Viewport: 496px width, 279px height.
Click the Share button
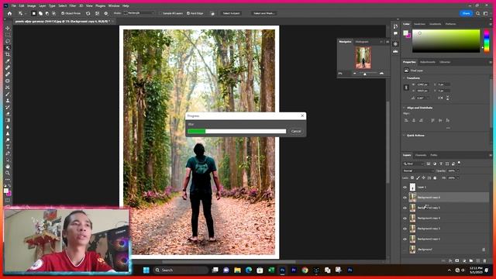[467, 13]
